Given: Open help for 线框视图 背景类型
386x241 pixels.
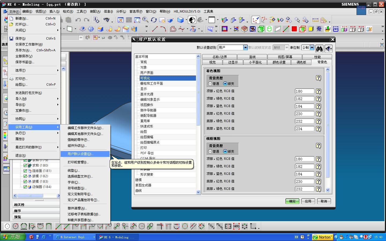Looking at the screenshot, I should click(318, 146).
